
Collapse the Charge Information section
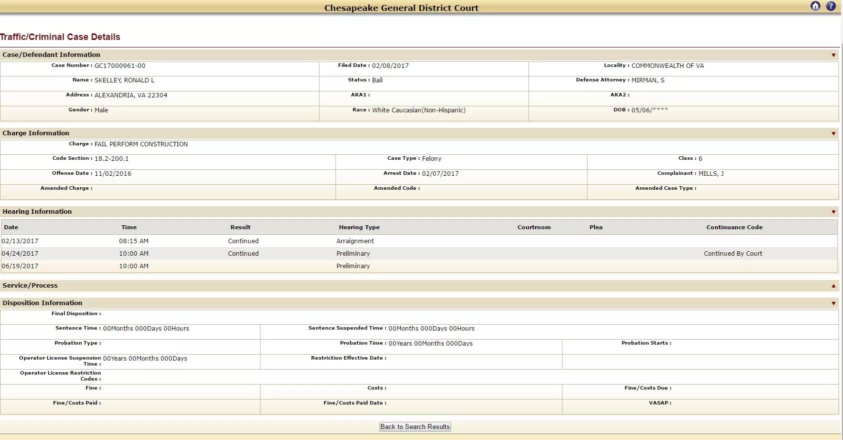[x=833, y=133]
